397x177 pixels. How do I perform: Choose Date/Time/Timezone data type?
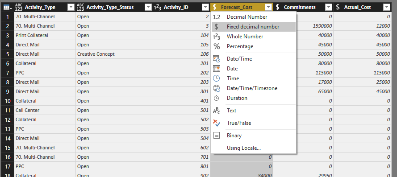(254, 88)
